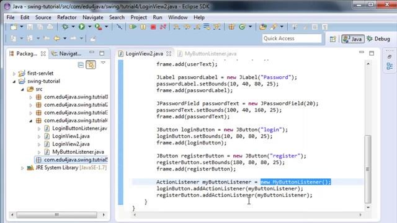397x223 pixels.
Task: Close the LoginView2.java editor tab
Action: 169,54
